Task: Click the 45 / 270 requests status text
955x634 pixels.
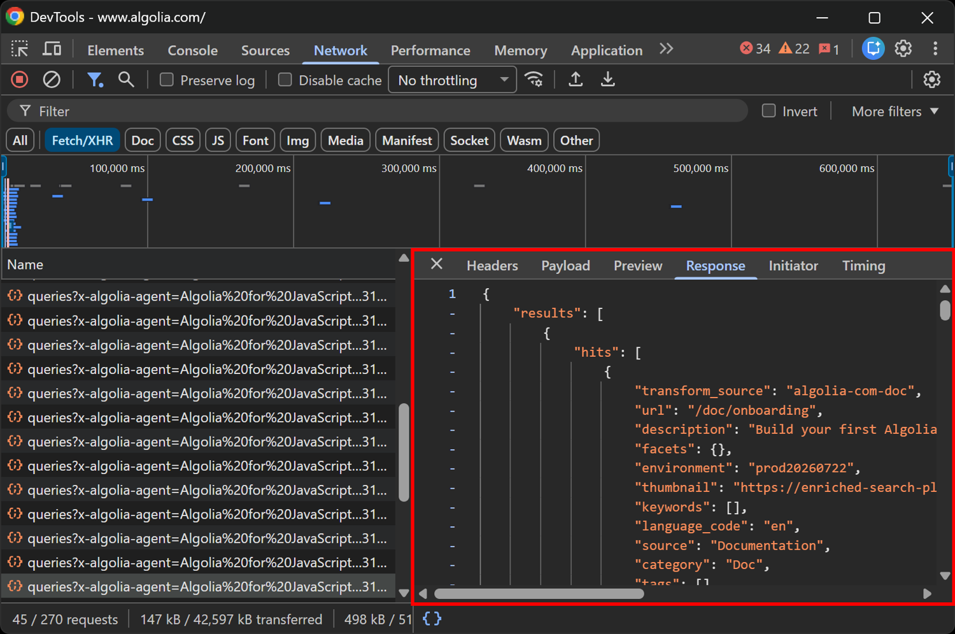Action: click(x=65, y=619)
